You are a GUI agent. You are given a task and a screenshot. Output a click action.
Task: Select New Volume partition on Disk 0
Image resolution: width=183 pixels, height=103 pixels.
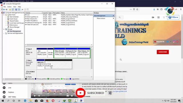pos(83,53)
